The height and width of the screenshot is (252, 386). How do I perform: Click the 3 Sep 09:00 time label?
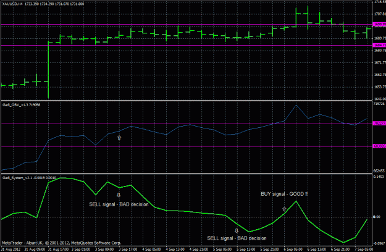(x=104, y=250)
